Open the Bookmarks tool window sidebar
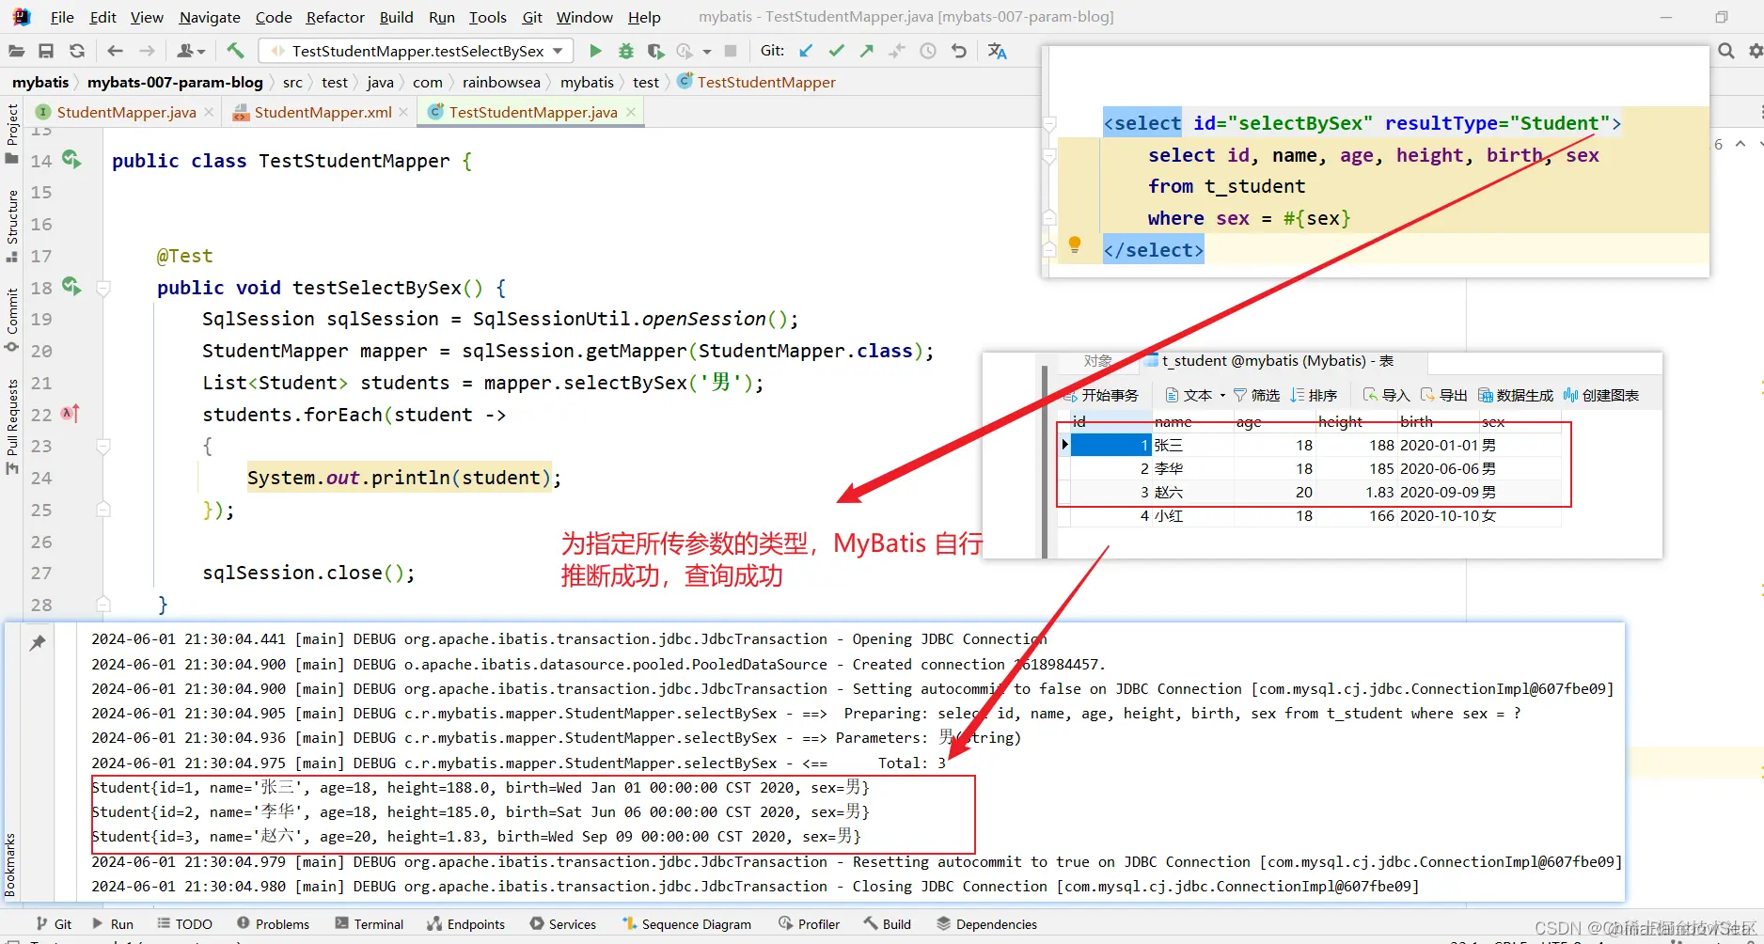The image size is (1764, 944). pos(10,865)
